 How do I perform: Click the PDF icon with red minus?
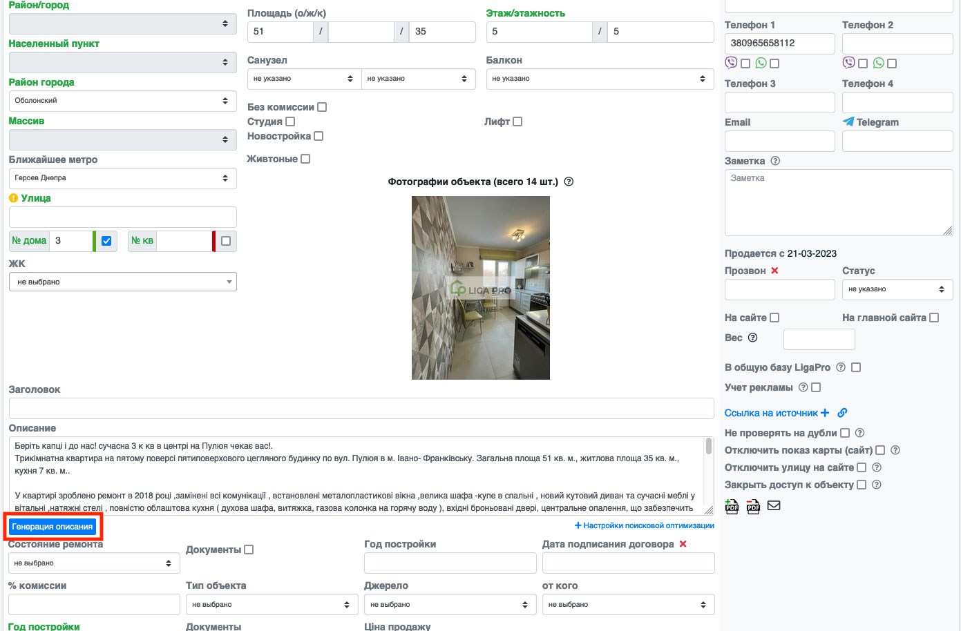tap(753, 507)
